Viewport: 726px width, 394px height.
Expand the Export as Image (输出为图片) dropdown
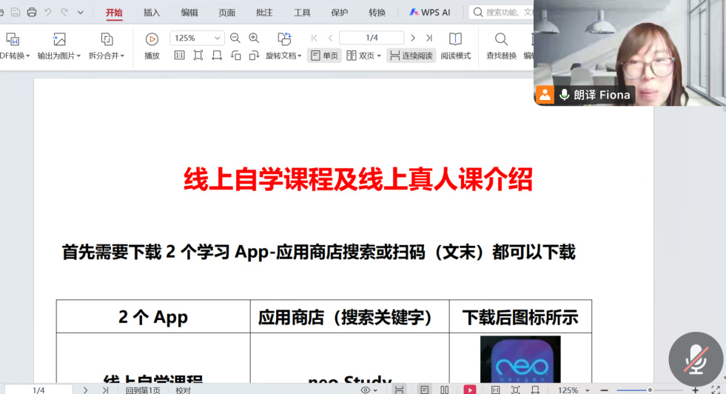pyautogui.click(x=60, y=56)
